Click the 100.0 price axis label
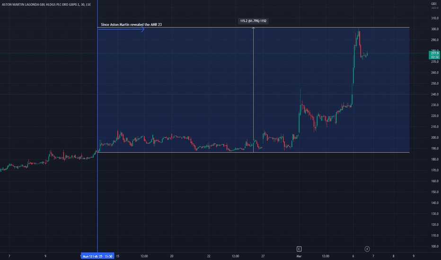 coord(435,246)
